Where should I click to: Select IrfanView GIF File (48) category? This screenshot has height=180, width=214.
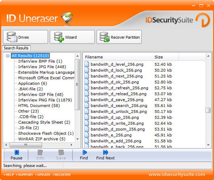coord(41,94)
